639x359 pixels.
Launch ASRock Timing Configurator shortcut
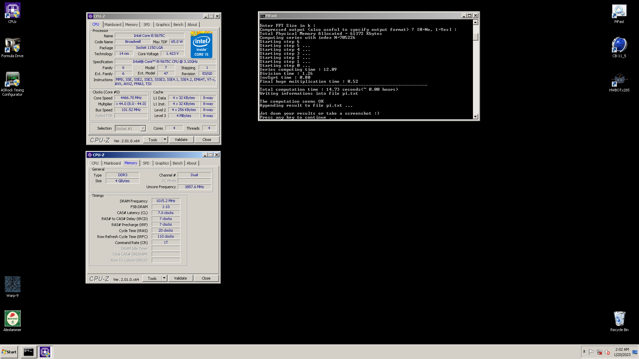12,84
